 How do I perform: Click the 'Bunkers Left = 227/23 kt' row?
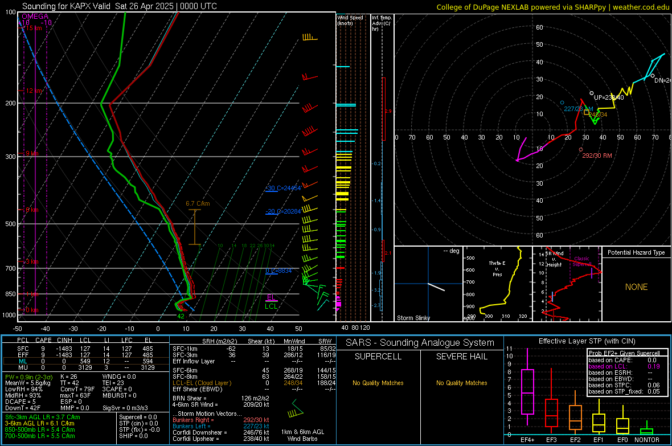coord(221,426)
